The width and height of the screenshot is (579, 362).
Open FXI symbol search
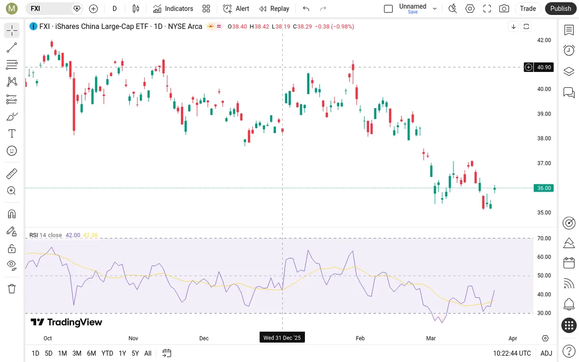(54, 8)
